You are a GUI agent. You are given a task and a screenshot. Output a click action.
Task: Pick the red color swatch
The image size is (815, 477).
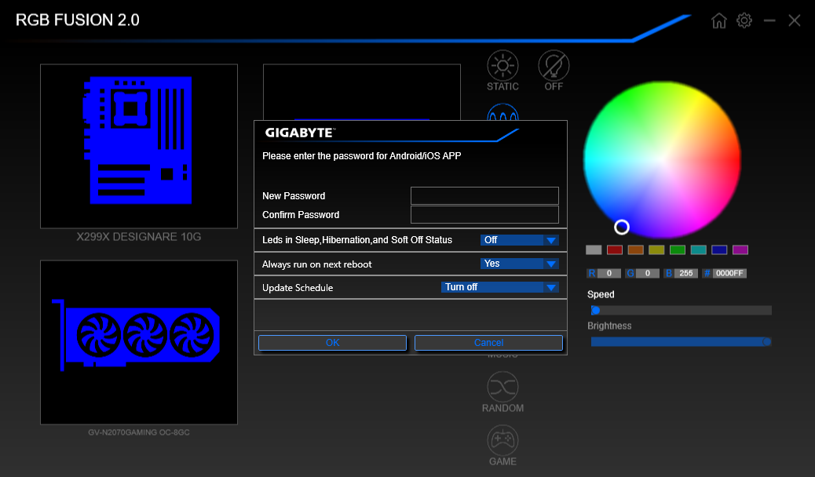(x=614, y=250)
